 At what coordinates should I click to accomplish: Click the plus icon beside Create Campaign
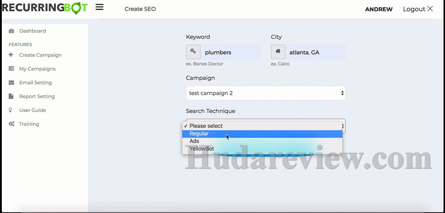tap(11, 55)
